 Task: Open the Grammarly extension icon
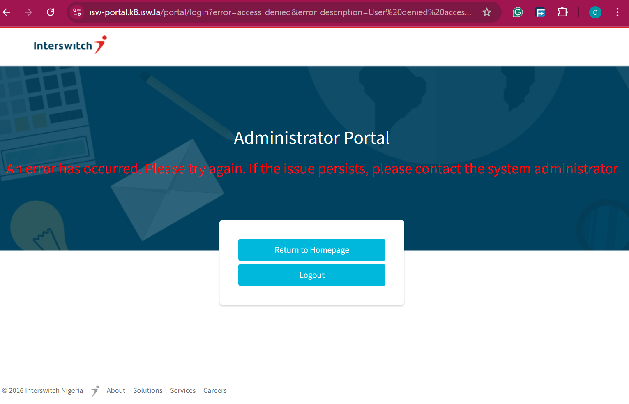[x=518, y=12]
